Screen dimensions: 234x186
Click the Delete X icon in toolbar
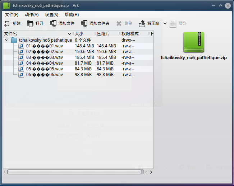pyautogui.click(x=119, y=24)
